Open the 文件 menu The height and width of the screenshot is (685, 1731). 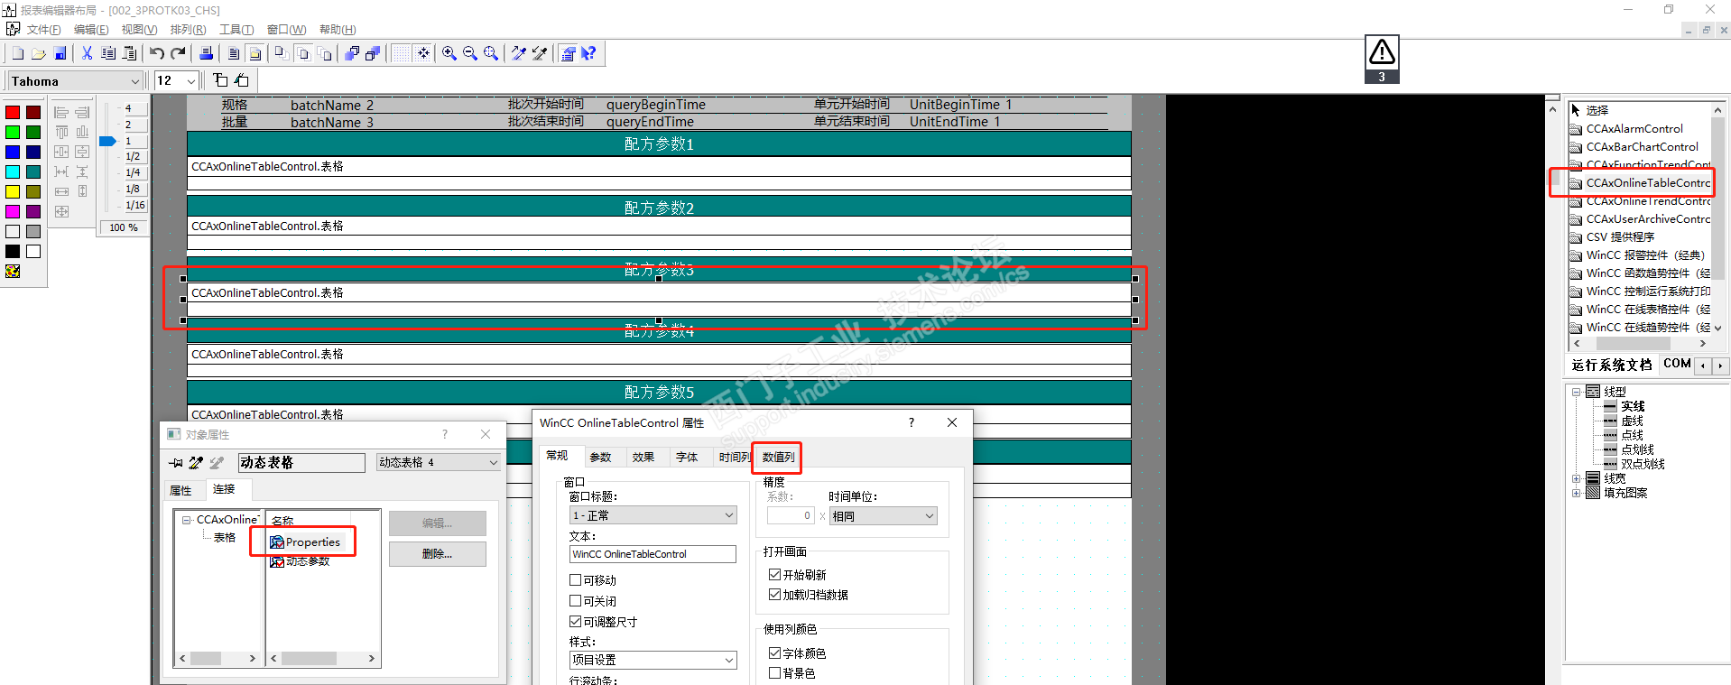[x=43, y=30]
